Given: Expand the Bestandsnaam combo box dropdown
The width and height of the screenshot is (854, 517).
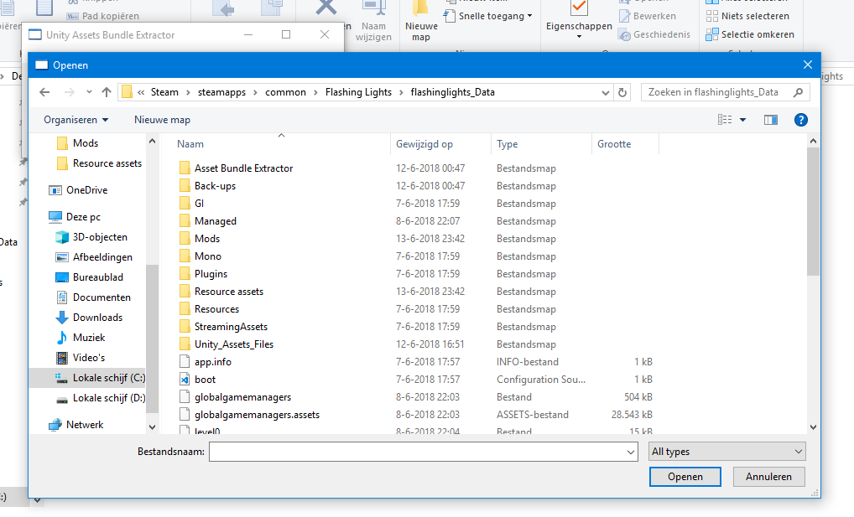Looking at the screenshot, I should (631, 452).
